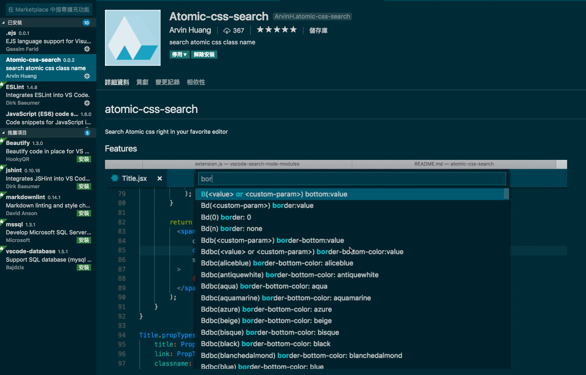This screenshot has width=586, height=375.
Task: Click the React icon on Title.jsx tab
Action: point(115,178)
